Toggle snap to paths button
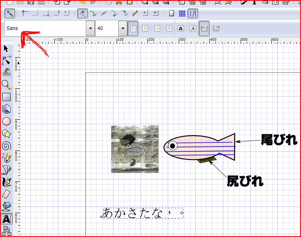The image size is (301, 237). [x=93, y=13]
